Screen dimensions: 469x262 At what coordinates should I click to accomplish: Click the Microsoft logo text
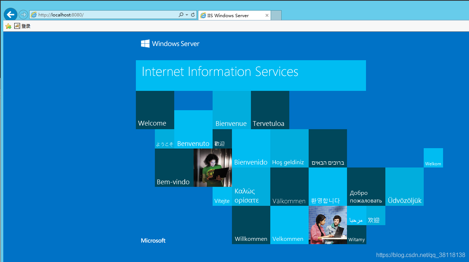point(153,240)
